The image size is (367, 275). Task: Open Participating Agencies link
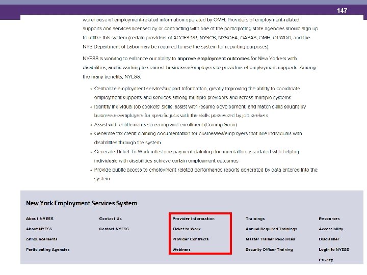click(48, 250)
